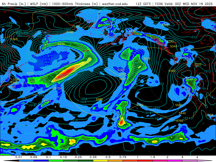
Task: Click the '1000-500mb Thickness (m)' header label
Action: coord(75,4)
